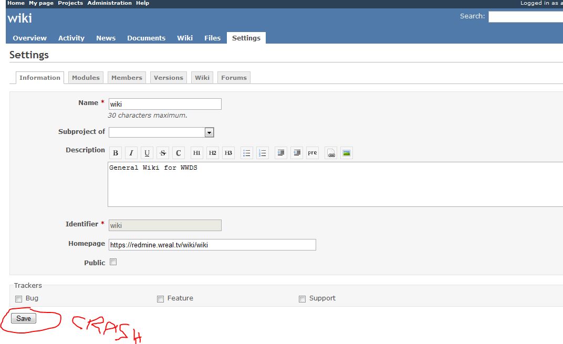Insert a numbered list

pos(263,153)
